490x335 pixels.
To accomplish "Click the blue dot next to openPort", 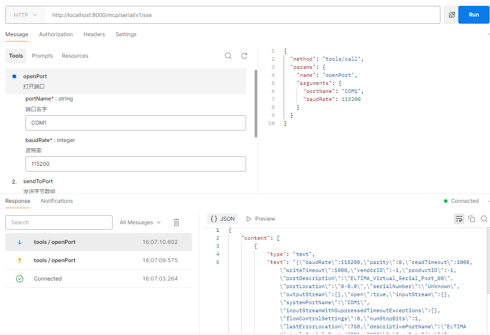I will (14, 76).
